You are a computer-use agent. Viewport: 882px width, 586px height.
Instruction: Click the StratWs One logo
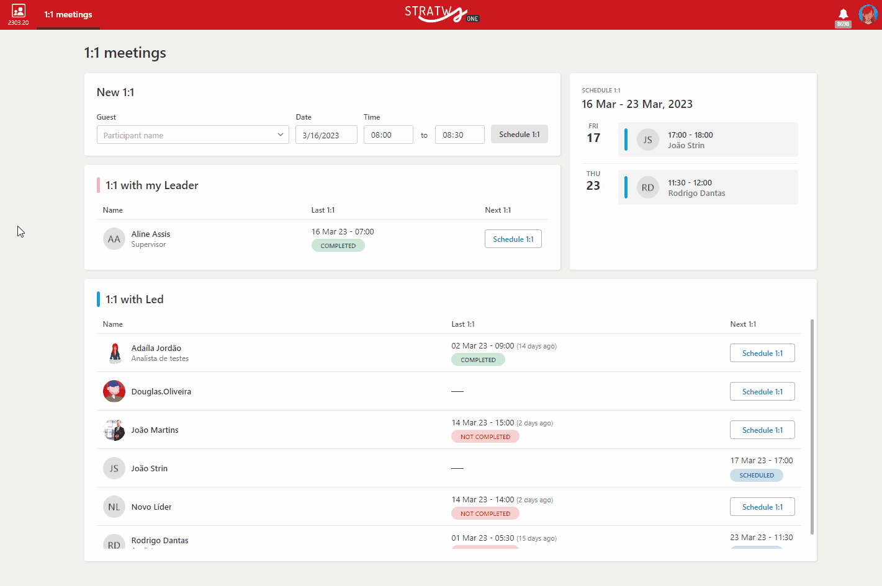442,14
